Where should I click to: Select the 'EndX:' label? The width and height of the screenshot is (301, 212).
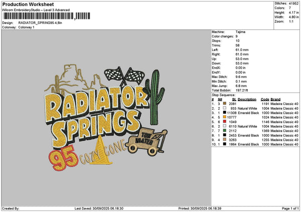click(216, 68)
